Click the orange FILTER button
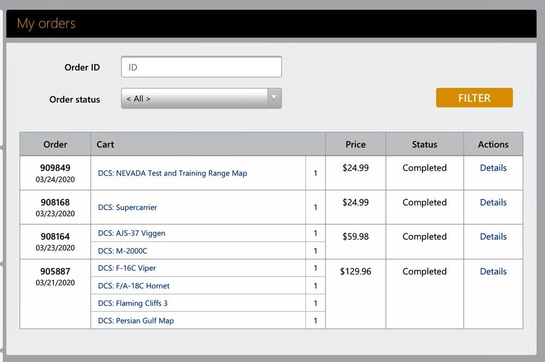This screenshot has height=362, width=545. pyautogui.click(x=474, y=98)
